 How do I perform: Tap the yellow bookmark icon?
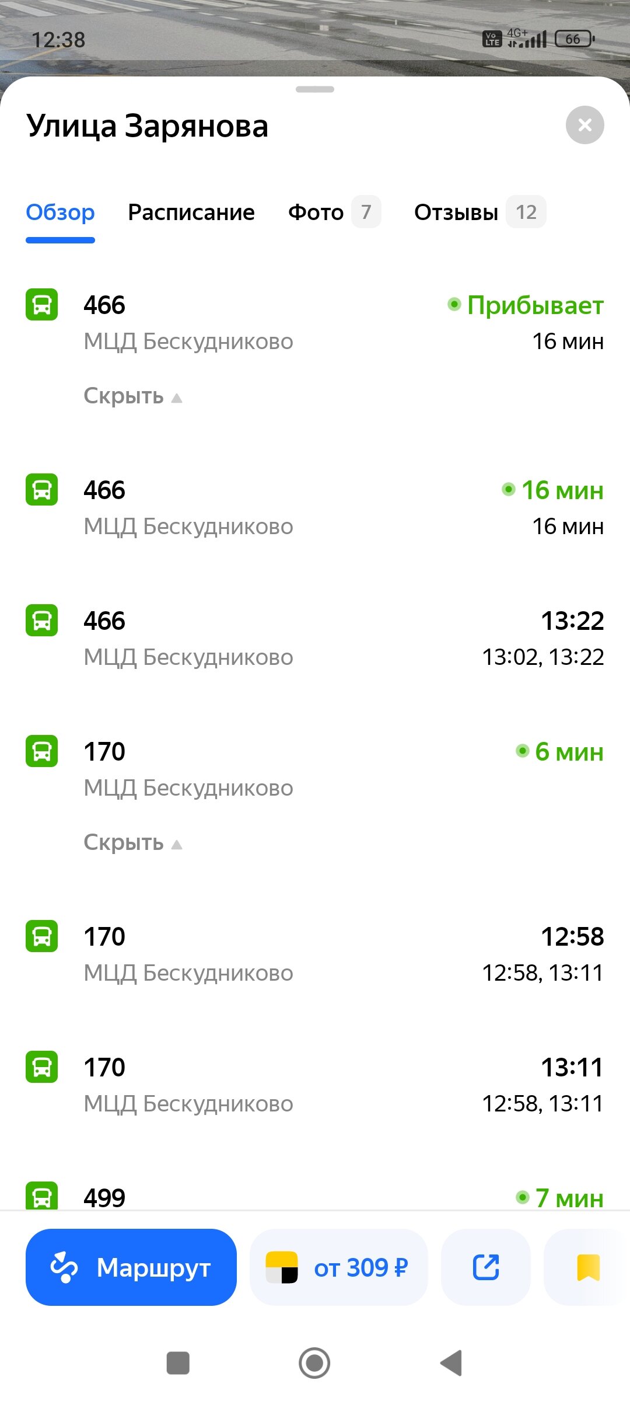click(x=588, y=1267)
